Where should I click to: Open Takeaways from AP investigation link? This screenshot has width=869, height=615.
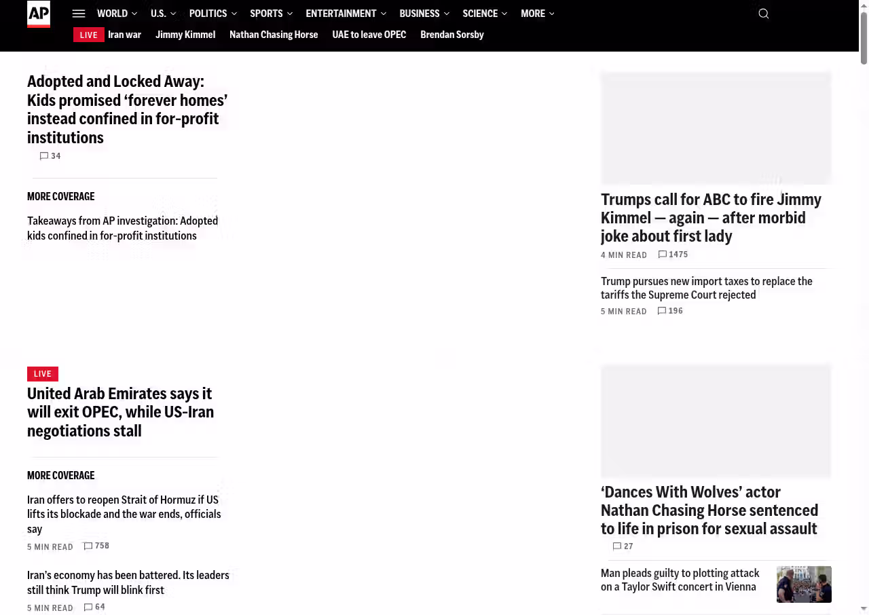pos(122,228)
